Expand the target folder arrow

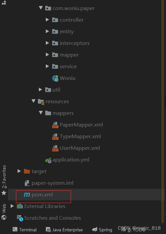pos(19,171)
